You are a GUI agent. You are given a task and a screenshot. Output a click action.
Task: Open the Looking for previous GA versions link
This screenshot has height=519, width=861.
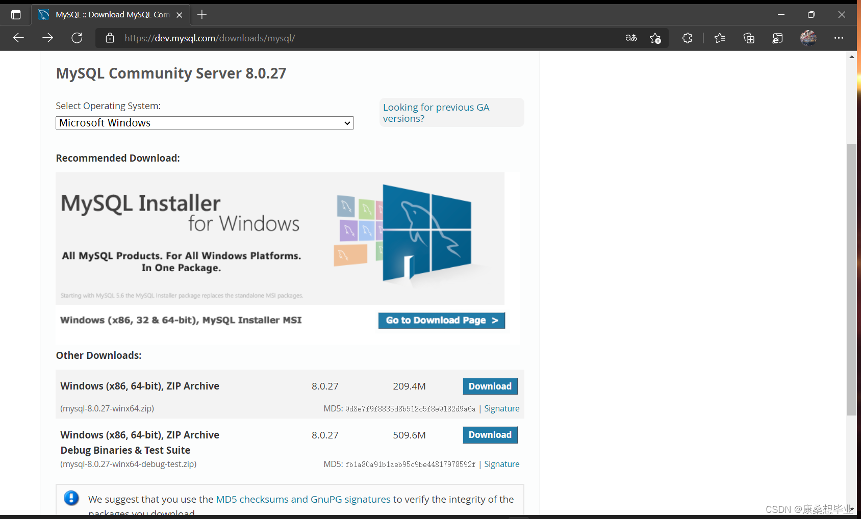coord(436,112)
